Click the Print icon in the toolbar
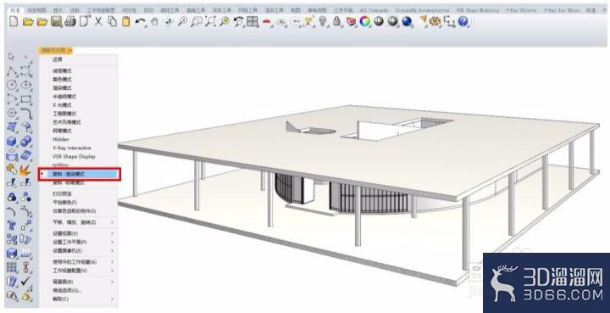The width and height of the screenshot is (610, 313). click(70, 22)
